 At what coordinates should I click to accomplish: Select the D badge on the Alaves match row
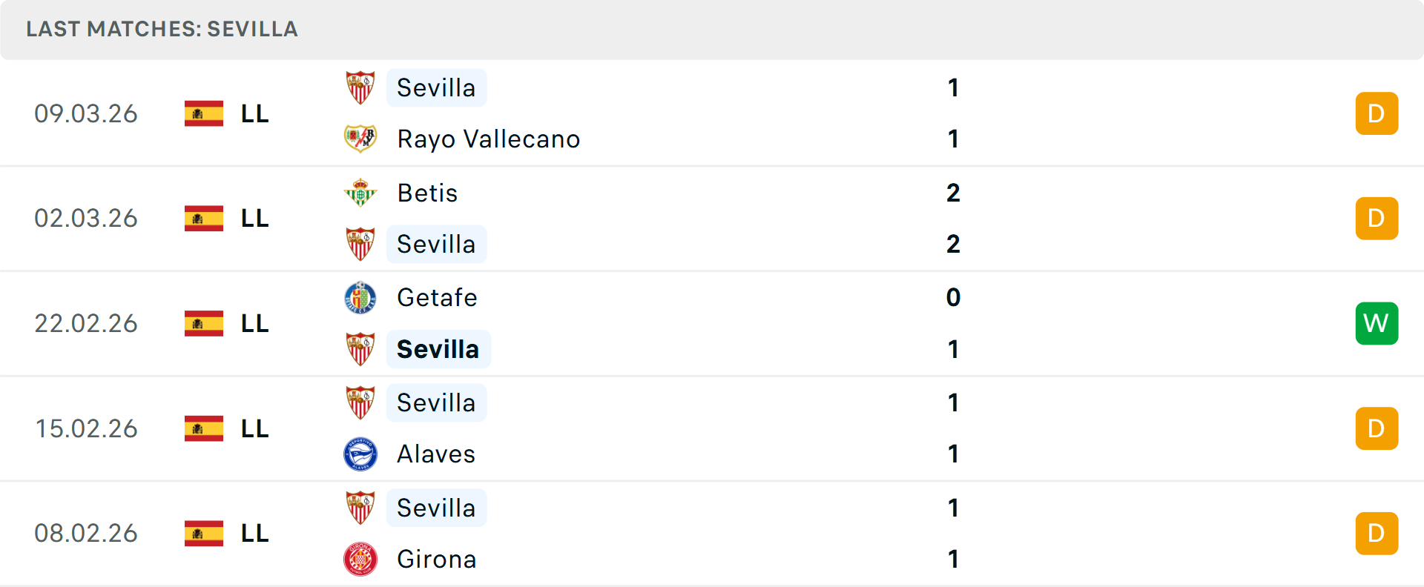[x=1377, y=428]
